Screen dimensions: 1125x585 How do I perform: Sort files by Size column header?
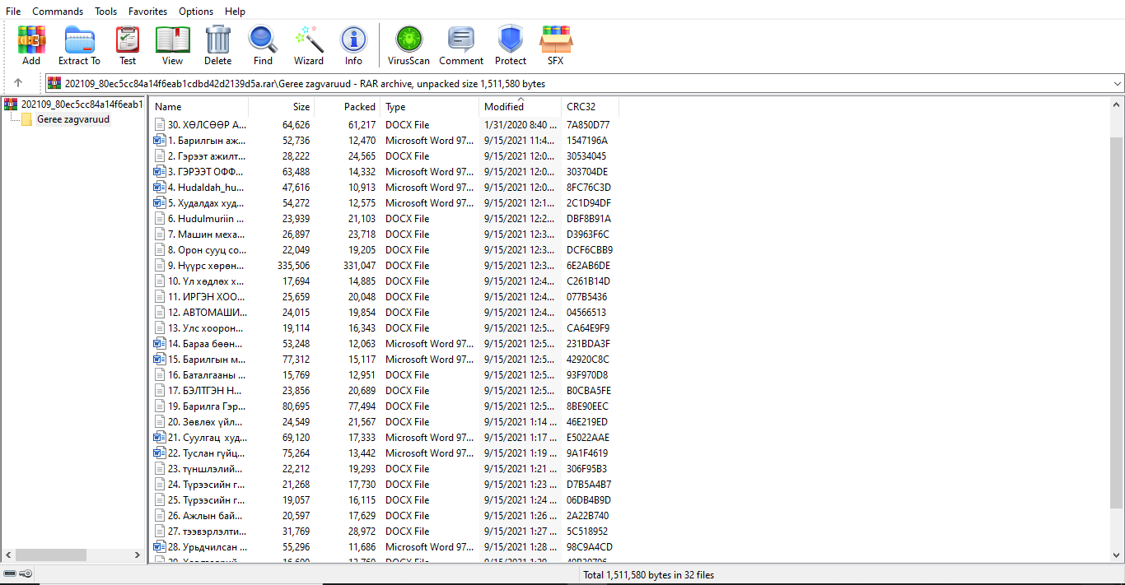(x=281, y=107)
